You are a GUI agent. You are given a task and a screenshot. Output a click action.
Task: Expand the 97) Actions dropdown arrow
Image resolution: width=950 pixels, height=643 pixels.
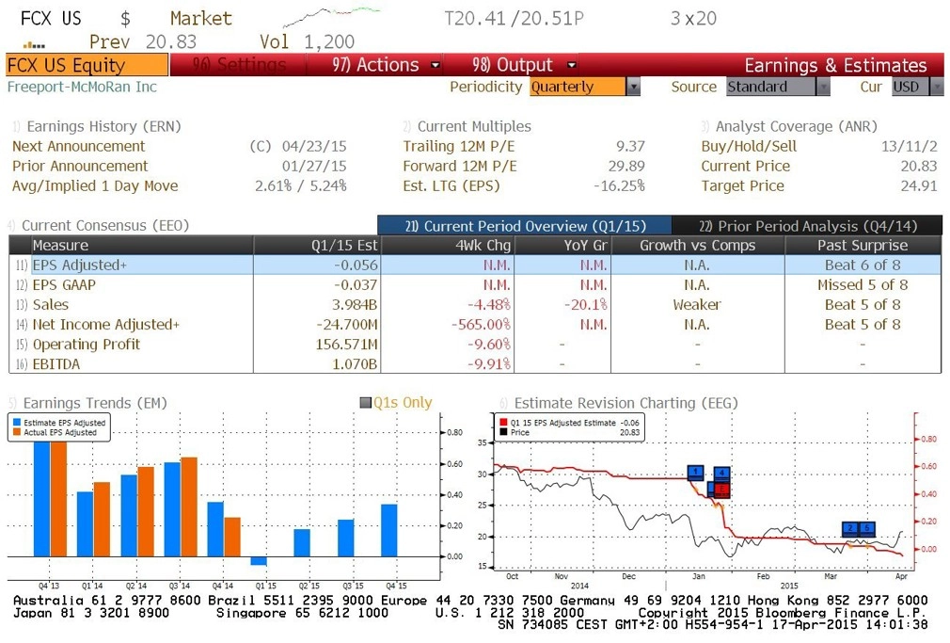pos(435,65)
